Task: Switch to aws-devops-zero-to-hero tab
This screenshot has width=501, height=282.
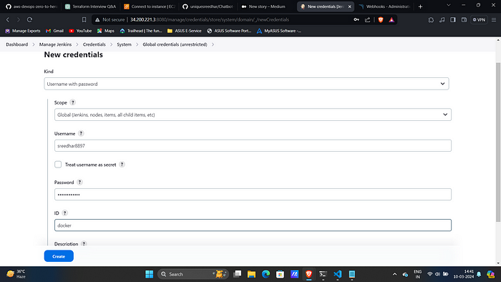Action: pyautogui.click(x=31, y=6)
